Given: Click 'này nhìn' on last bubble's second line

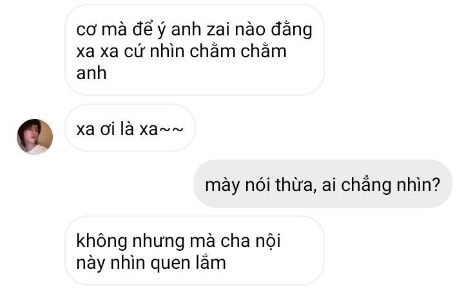Looking at the screenshot, I should tap(111, 263).
